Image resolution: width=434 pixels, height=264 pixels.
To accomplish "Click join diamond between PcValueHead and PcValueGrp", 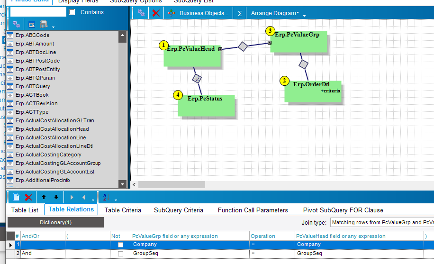I will click(243, 46).
